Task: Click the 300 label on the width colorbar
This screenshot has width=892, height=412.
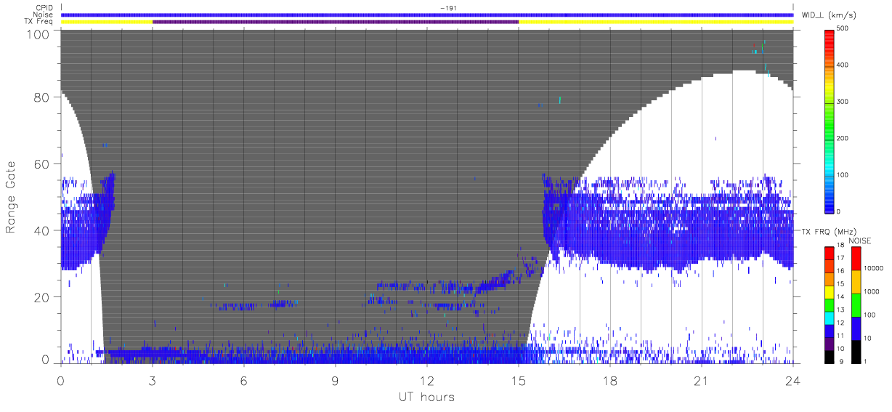Action: [x=843, y=102]
